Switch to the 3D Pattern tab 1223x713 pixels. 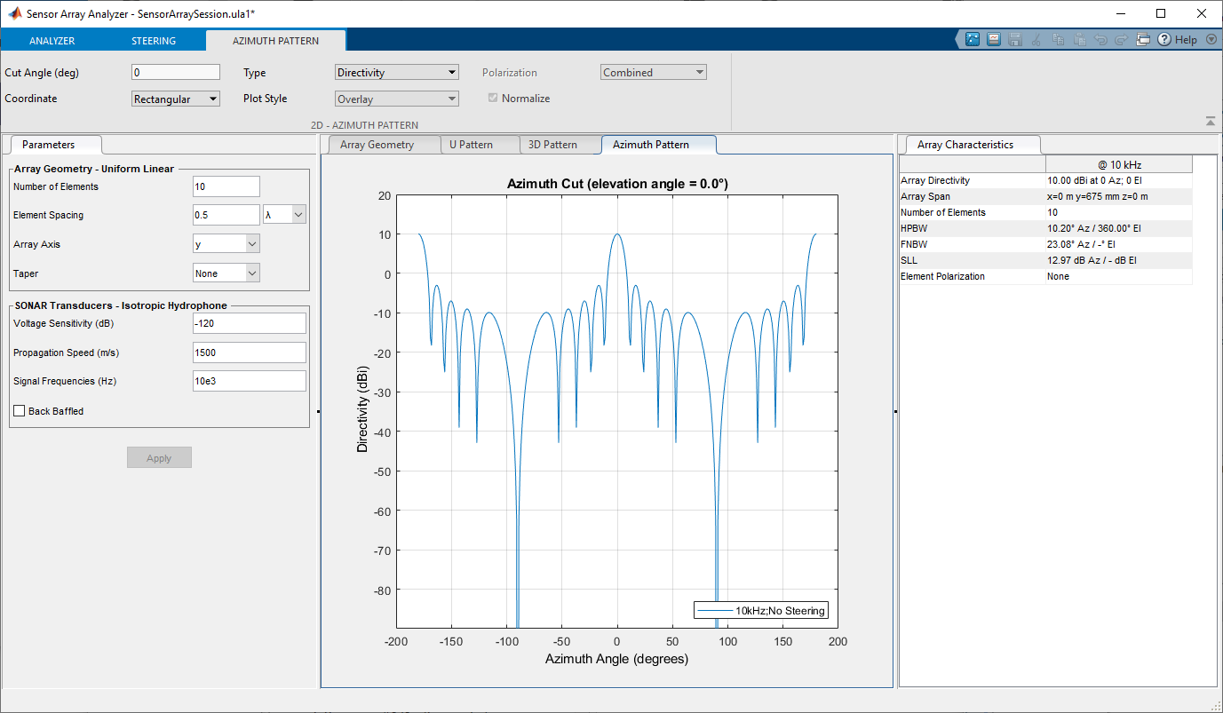(552, 145)
